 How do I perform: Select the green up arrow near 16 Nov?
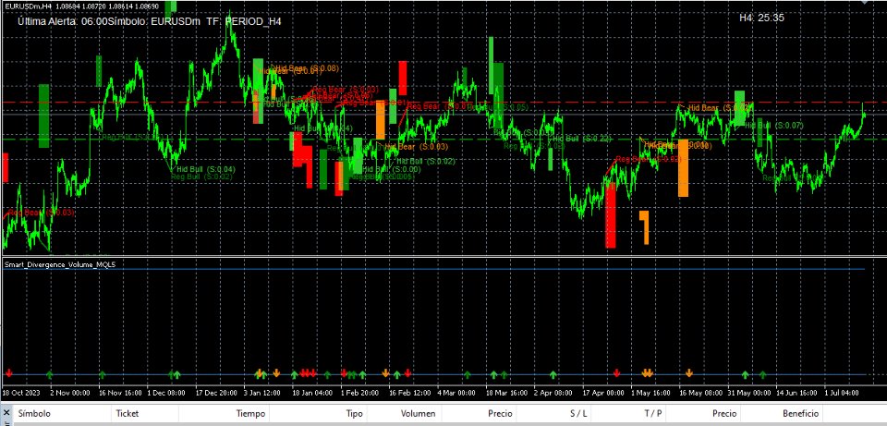pyautogui.click(x=103, y=374)
